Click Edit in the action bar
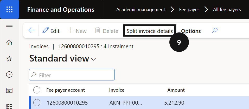Screen dimensions: 249x109 (51, 30)
